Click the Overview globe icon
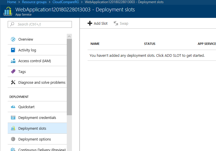This screenshot has width=216, height=151. (13, 39)
